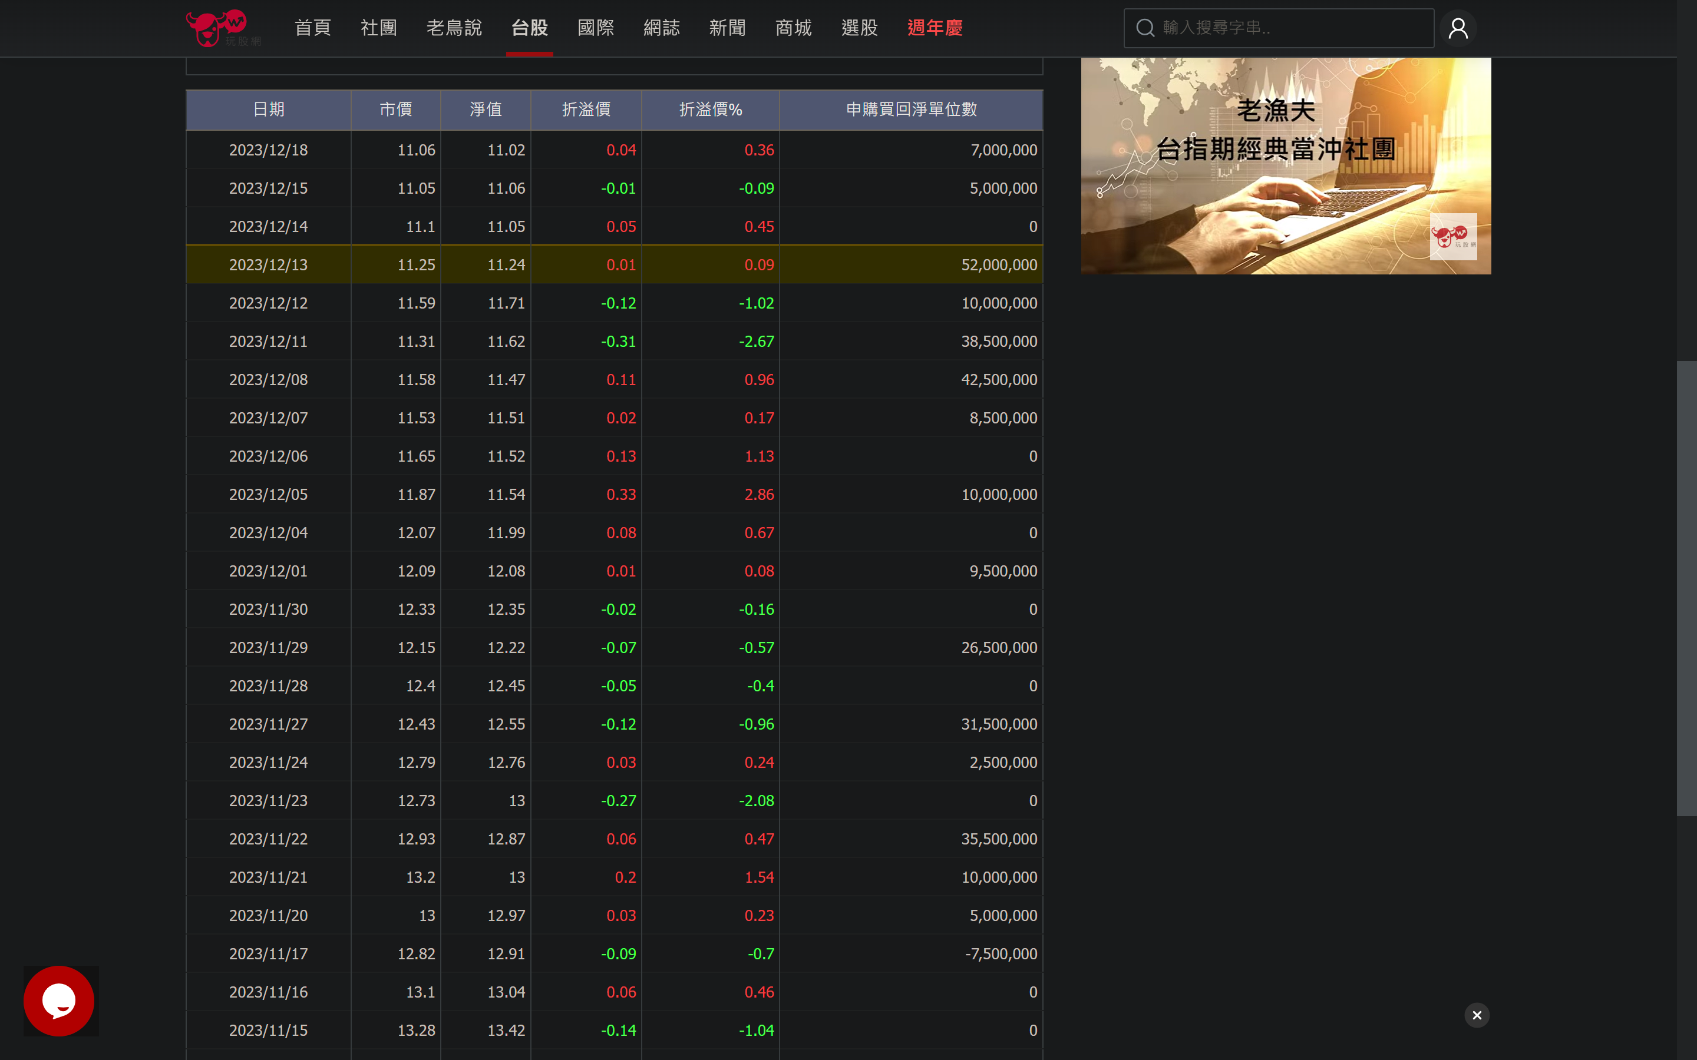The width and height of the screenshot is (1697, 1060).
Task: Open the 老漁夫 台指期經典當沖社團 banner
Action: pyautogui.click(x=1285, y=165)
